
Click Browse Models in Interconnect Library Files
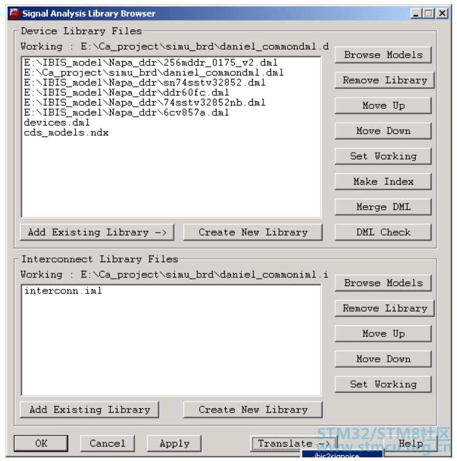383,283
